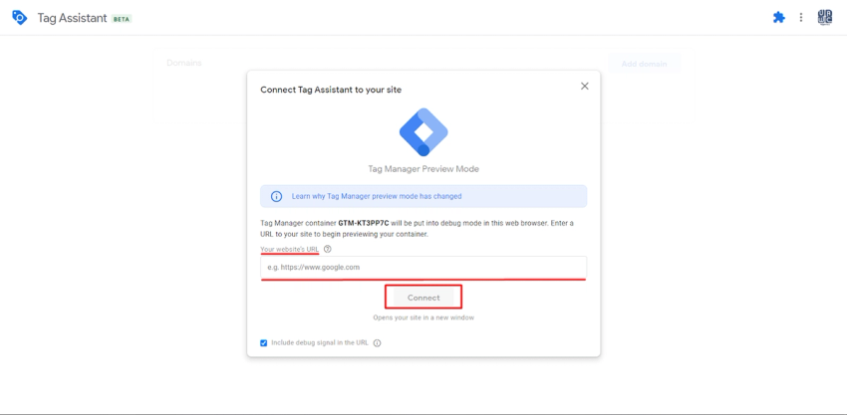Click the BETA badge
Image resolution: width=847 pixels, height=415 pixels.
point(122,18)
